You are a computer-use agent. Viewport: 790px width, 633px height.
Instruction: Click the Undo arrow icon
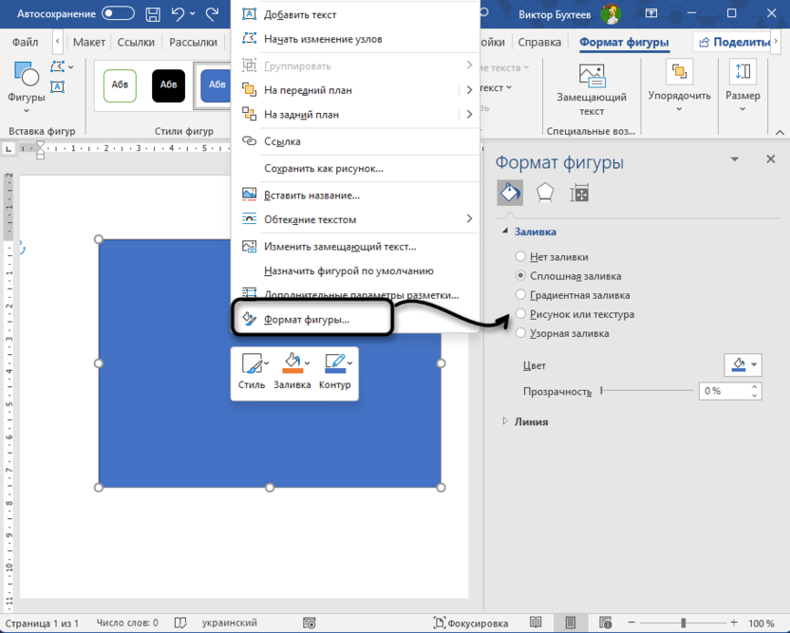[178, 14]
